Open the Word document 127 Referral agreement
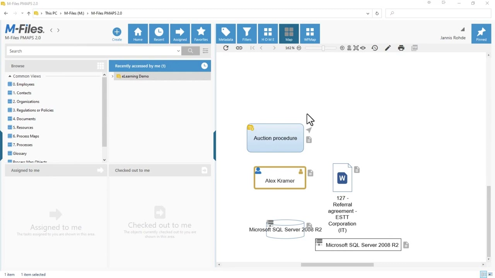Screen dimensions: 495x278 coord(342,178)
